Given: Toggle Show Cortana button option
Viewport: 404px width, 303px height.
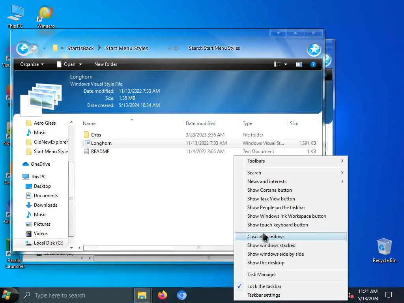Looking at the screenshot, I should [291, 190].
